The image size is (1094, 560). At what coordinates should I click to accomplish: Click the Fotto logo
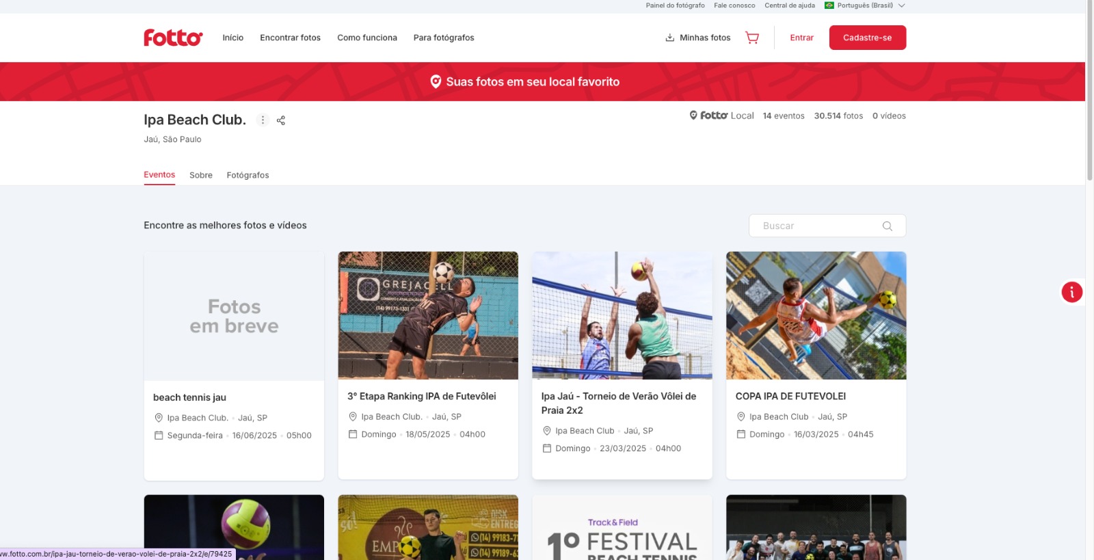(173, 38)
